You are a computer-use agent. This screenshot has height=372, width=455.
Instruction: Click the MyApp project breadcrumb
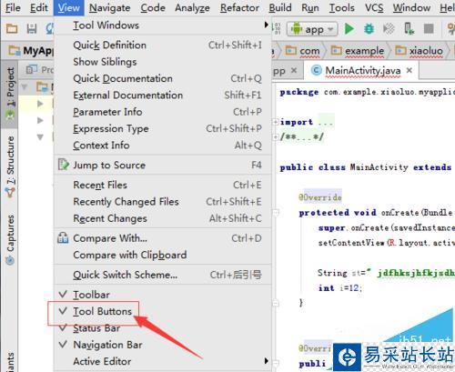30,51
